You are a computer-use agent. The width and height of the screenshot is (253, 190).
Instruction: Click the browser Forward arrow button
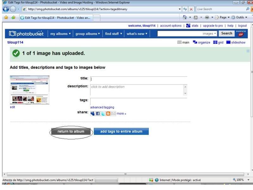[13, 9]
